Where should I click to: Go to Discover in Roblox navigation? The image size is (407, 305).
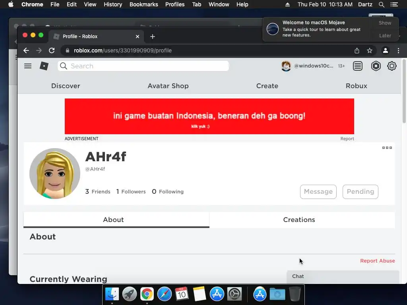[x=66, y=86]
